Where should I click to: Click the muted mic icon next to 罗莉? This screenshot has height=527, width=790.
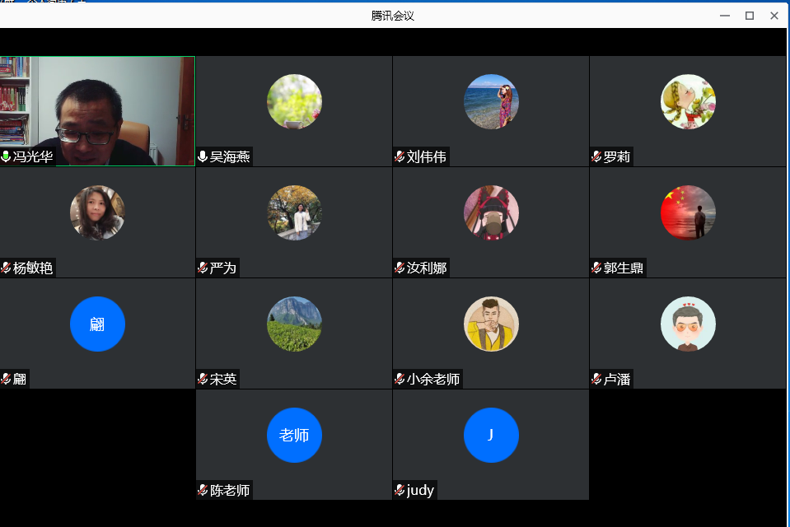[596, 156]
